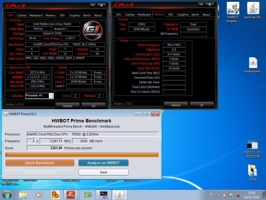266x200 pixels.
Task: Click the Multiplier x 11.0 value
Action: (37, 77)
